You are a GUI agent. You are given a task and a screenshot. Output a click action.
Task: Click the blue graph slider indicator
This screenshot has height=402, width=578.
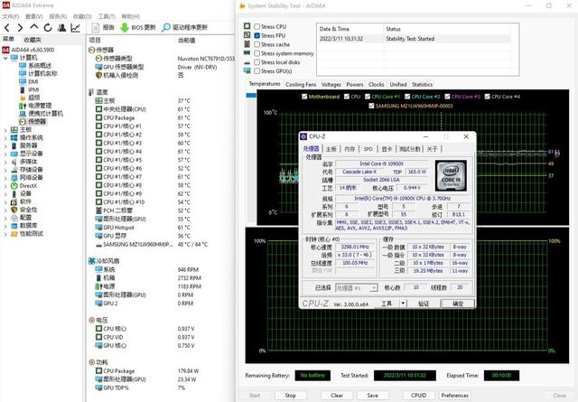coord(251,96)
